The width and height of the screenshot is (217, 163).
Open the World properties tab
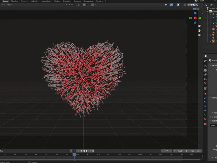[205, 83]
